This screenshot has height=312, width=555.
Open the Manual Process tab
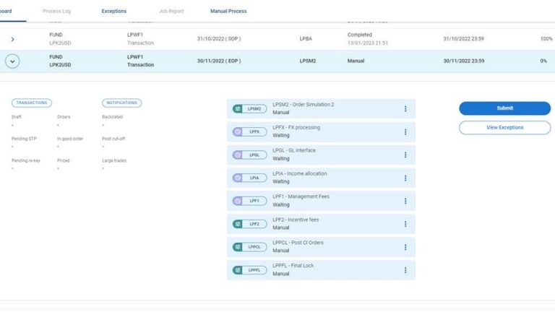[x=228, y=12]
